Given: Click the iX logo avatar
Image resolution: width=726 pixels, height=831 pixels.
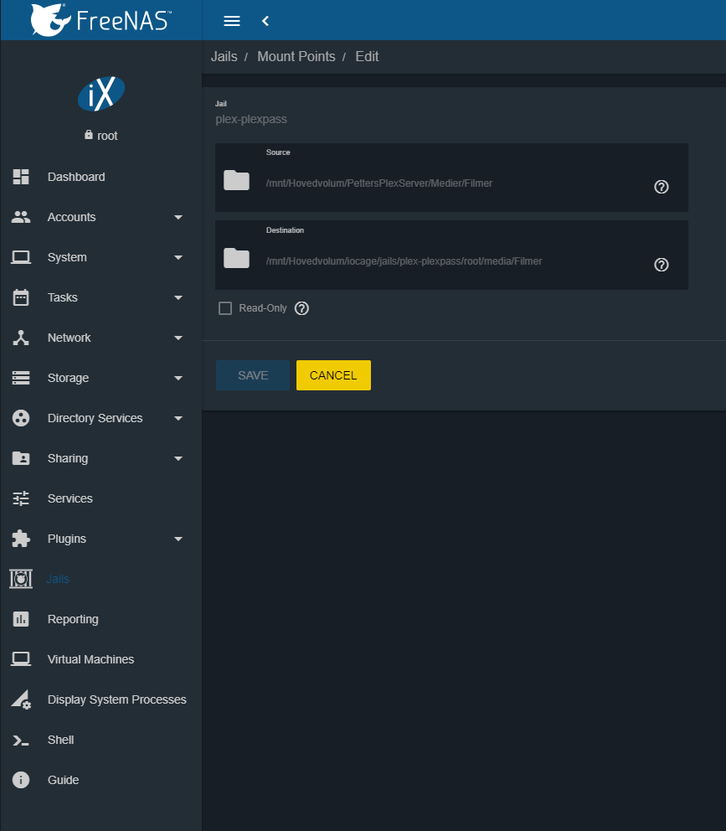Looking at the screenshot, I should point(101,94).
